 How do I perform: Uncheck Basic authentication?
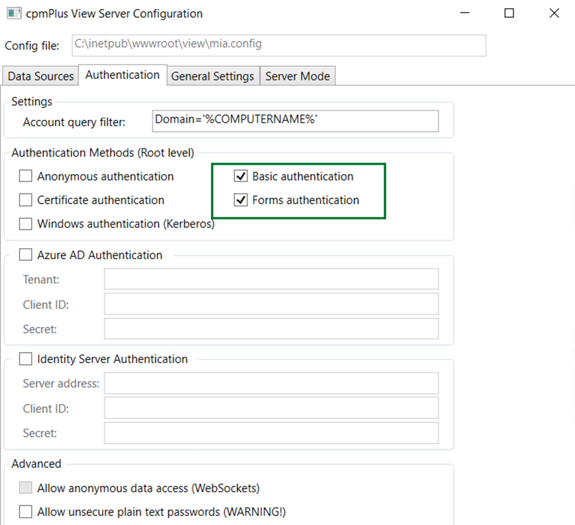click(x=240, y=176)
